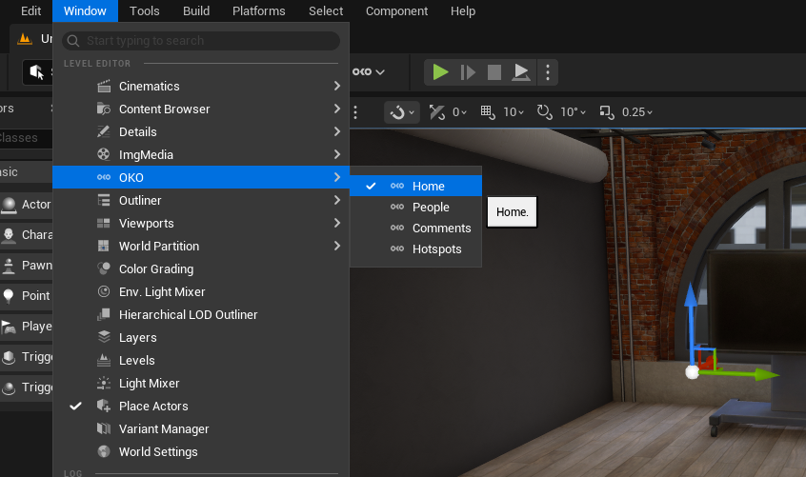Open the scale snap 0.25 dropdown
The width and height of the screenshot is (806, 477).
pos(636,112)
